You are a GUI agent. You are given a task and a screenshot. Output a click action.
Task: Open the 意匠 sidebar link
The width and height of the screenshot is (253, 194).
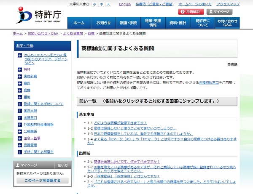click(27, 83)
